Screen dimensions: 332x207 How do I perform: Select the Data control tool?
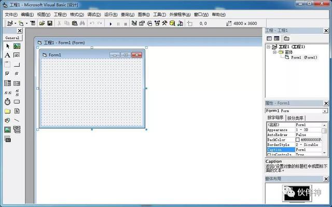tap(17, 129)
